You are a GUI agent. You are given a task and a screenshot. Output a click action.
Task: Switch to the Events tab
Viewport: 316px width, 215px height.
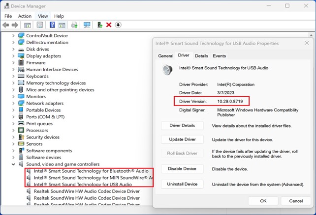point(219,56)
